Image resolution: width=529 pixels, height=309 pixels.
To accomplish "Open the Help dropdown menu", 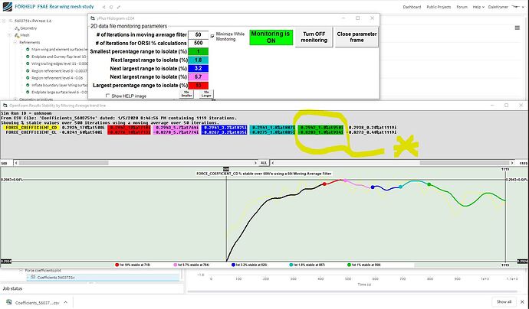I will [478, 7].
